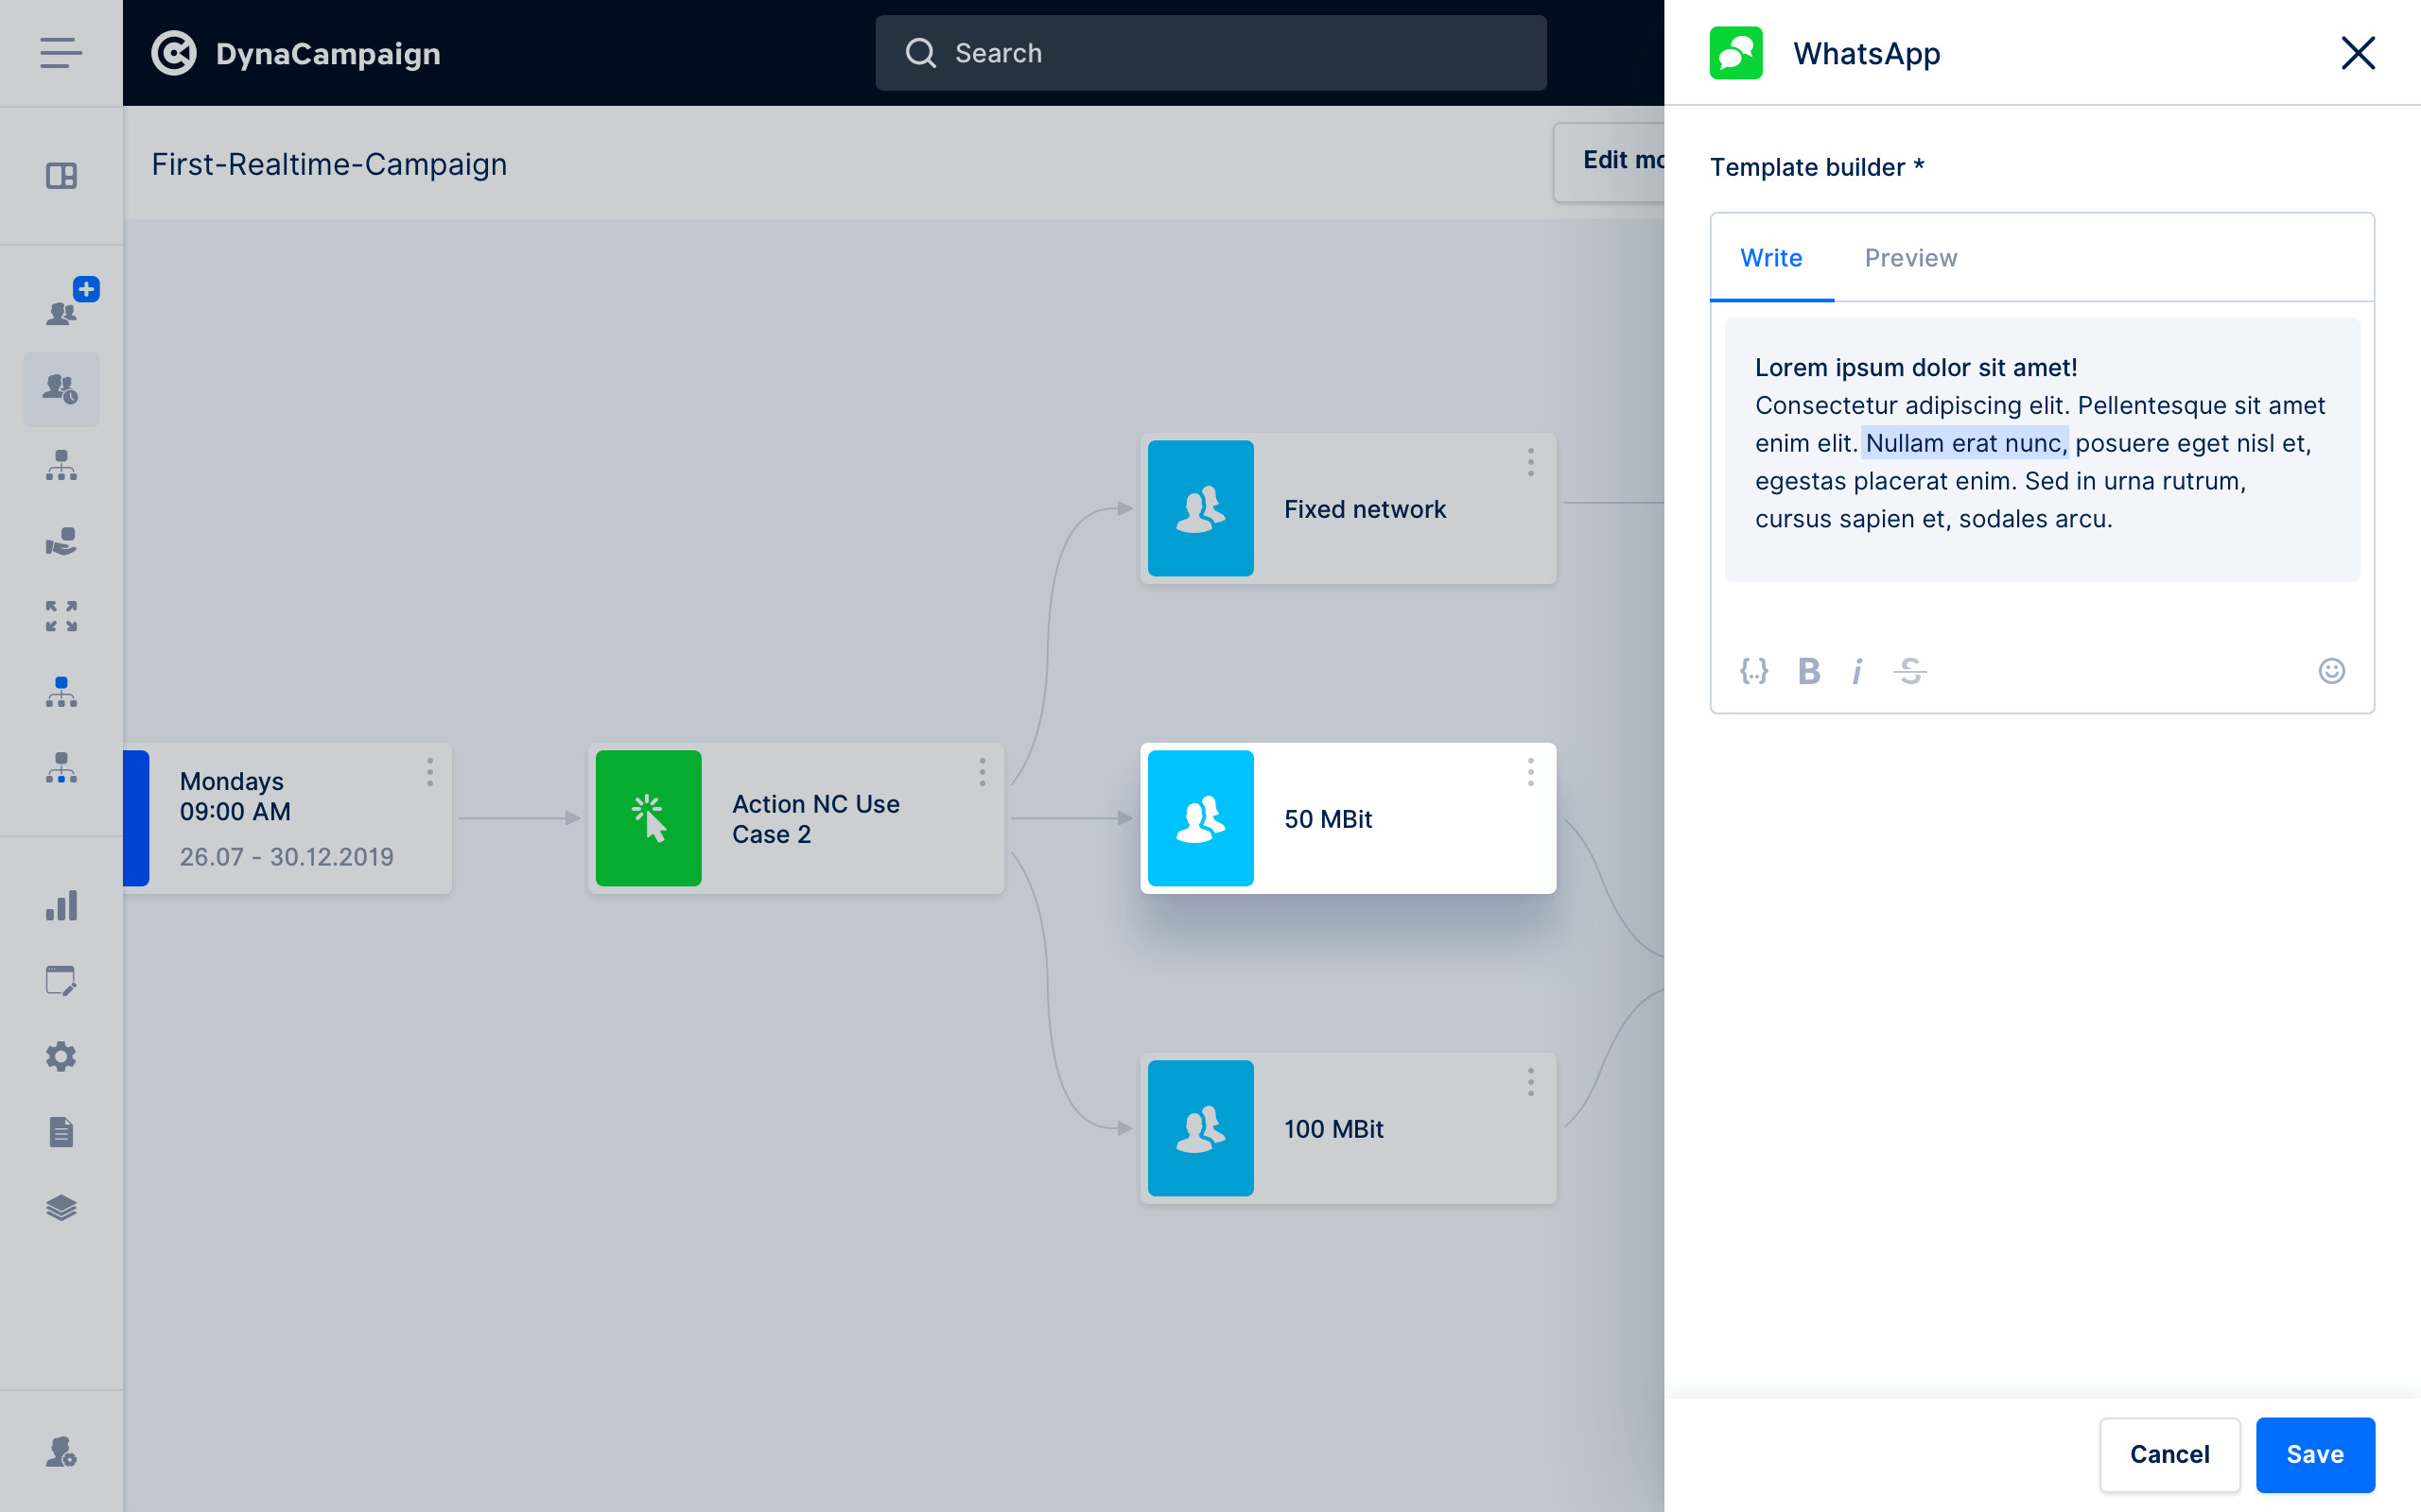The width and height of the screenshot is (2421, 1512).
Task: Switch to the Preview tab
Action: click(x=1910, y=258)
